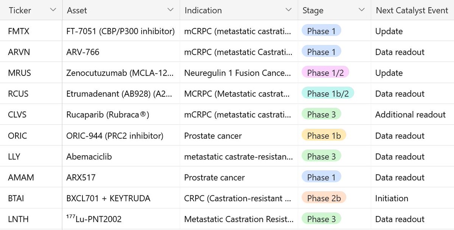Click Prostate cancer indication in ORIC row
This screenshot has width=454, height=230.
(x=239, y=135)
